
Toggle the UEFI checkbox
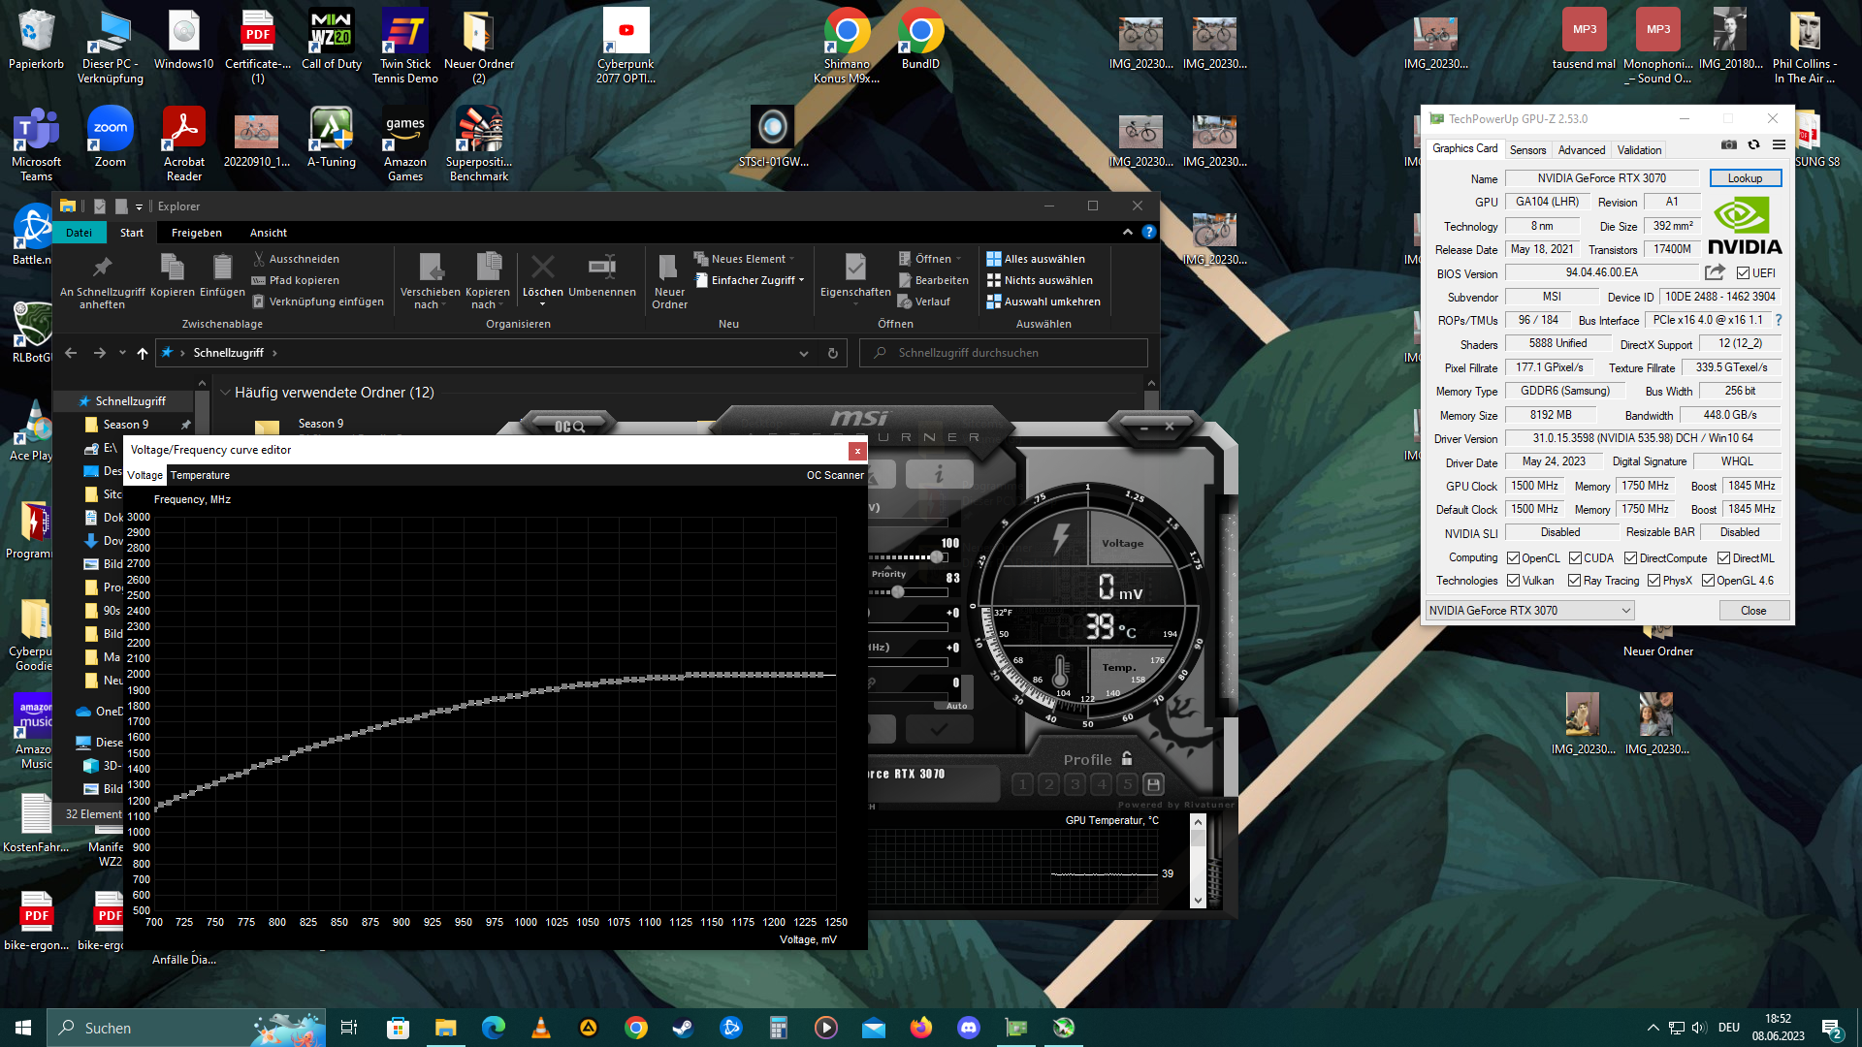coord(1743,273)
